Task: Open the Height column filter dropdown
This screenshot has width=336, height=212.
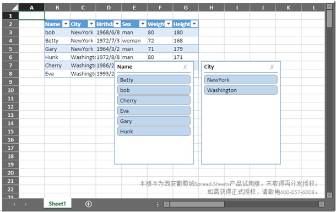Action: point(194,24)
